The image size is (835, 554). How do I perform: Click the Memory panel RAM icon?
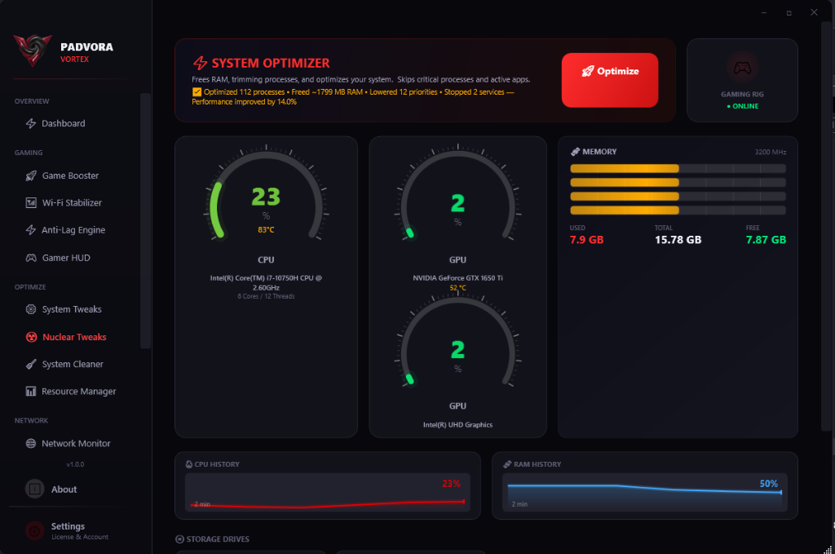[575, 152]
